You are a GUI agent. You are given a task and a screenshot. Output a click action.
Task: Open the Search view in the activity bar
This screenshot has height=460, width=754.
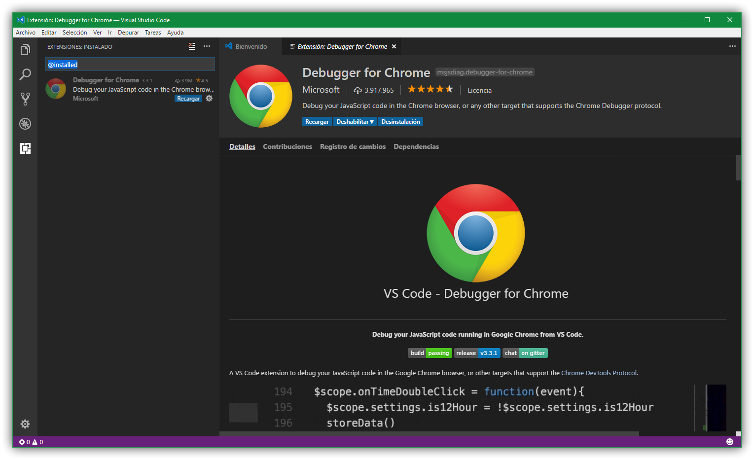[x=25, y=74]
